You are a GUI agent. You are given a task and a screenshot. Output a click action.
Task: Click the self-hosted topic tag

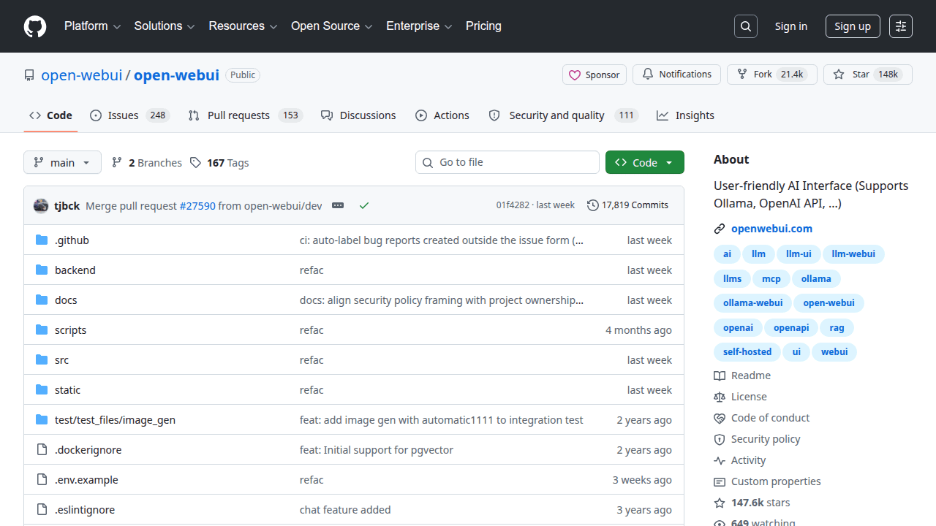pos(747,351)
